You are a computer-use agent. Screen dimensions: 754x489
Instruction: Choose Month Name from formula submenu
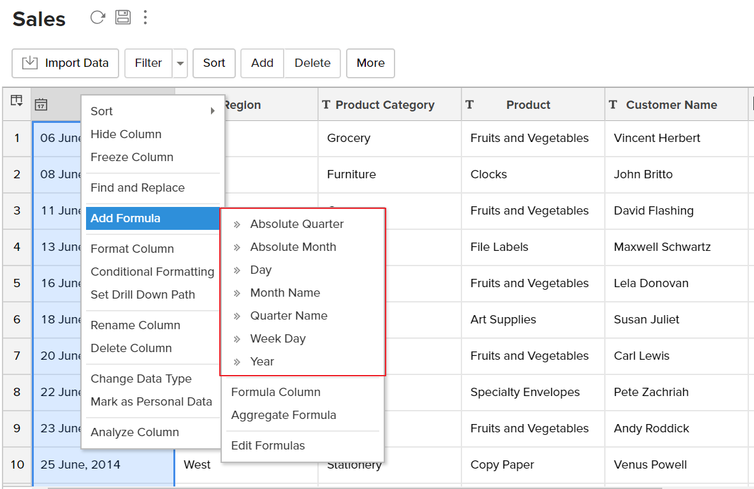[285, 293]
